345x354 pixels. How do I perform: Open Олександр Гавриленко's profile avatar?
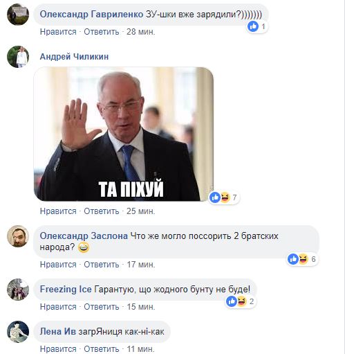coord(18,15)
